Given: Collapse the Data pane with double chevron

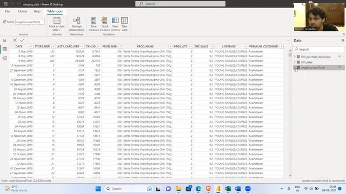Looking at the screenshot, I should 342,40.
